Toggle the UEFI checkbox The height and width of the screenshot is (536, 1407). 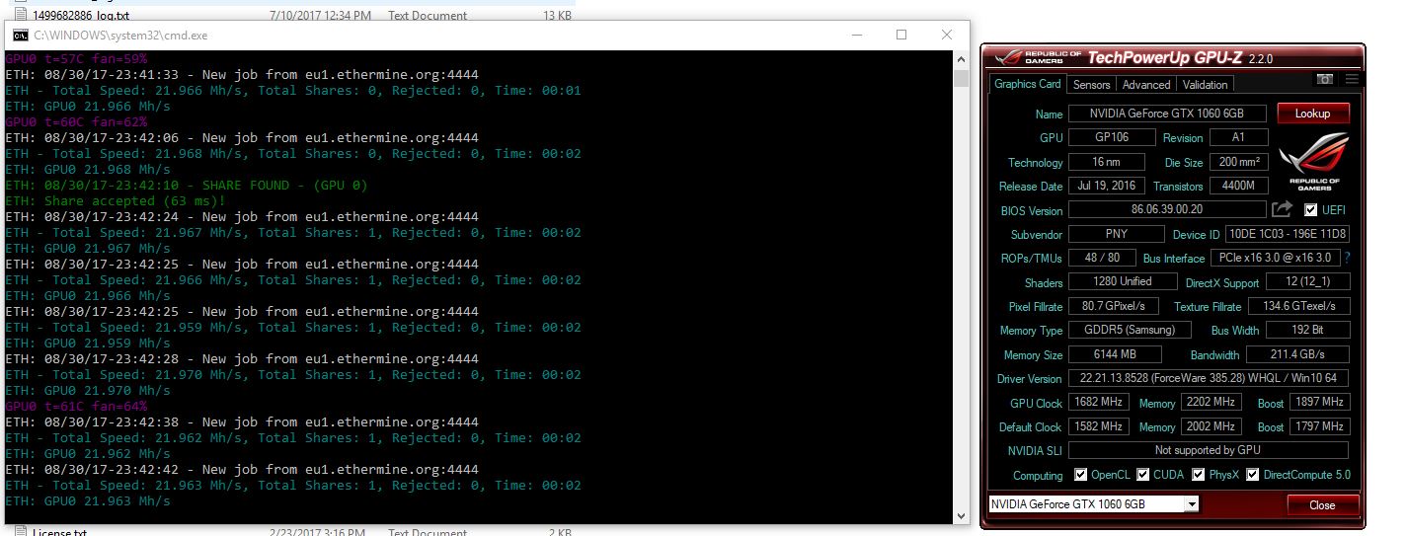click(1311, 210)
